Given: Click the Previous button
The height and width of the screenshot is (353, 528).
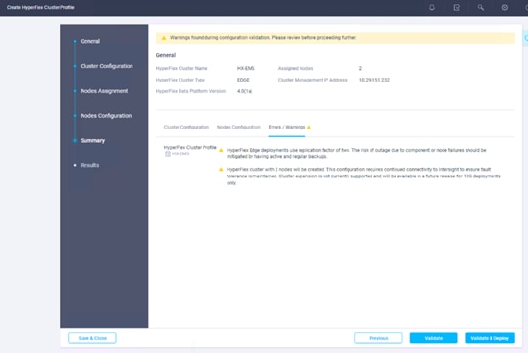Looking at the screenshot, I should point(378,338).
